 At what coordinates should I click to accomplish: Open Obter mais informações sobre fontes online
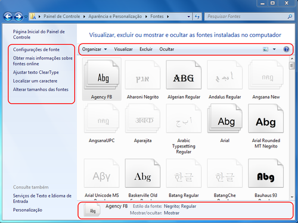[x=43, y=61]
